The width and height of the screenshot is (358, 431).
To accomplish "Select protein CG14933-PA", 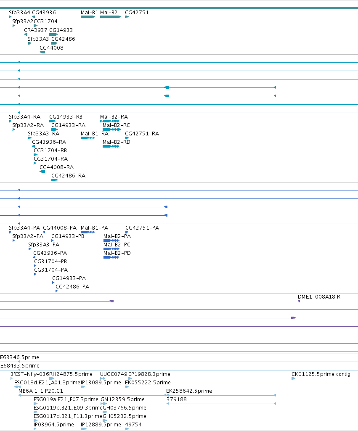I will (x=53, y=283).
